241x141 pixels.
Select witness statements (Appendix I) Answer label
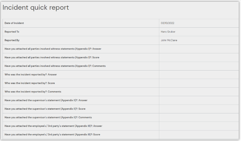pyautogui.click(x=53, y=49)
